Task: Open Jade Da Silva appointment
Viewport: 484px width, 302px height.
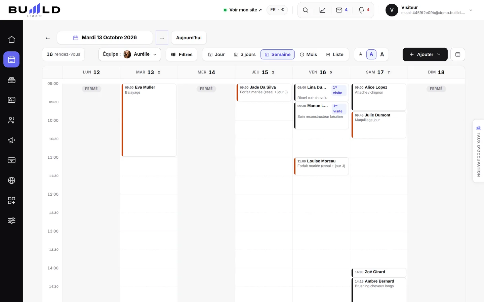Action: 264,92
